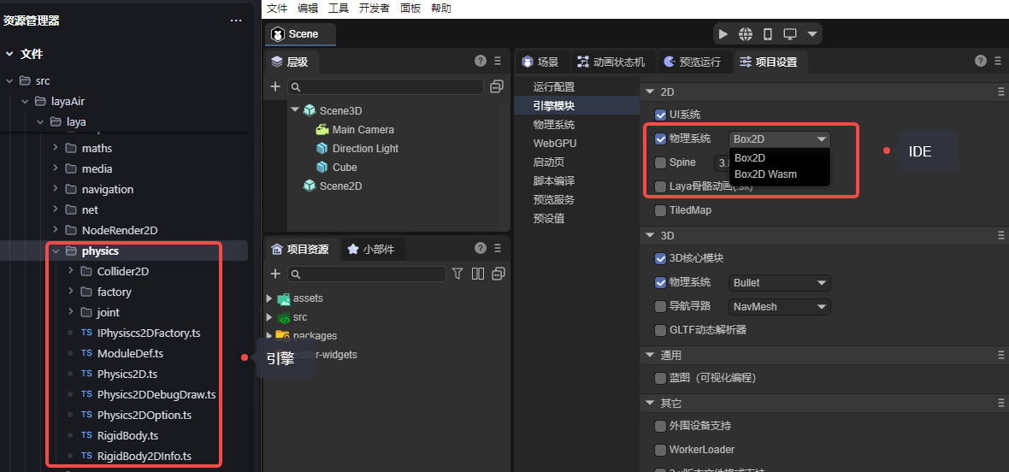Viewport: 1009px width, 472px height.
Task: Click the filter icon in project assets panel
Action: 457,274
